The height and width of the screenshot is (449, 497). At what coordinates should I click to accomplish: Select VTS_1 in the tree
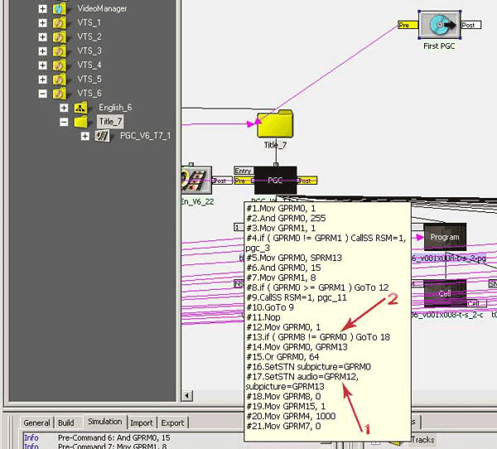pos(89,23)
